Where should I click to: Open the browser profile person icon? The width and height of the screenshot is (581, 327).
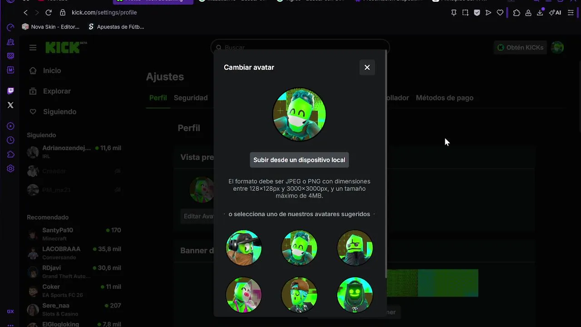point(528,13)
